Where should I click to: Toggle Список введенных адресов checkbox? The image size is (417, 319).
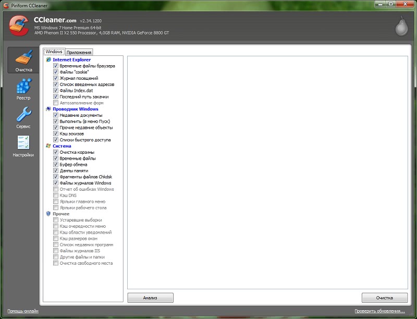point(56,84)
